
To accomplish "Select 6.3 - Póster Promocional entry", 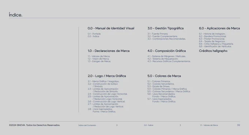I will [x=212, y=39].
